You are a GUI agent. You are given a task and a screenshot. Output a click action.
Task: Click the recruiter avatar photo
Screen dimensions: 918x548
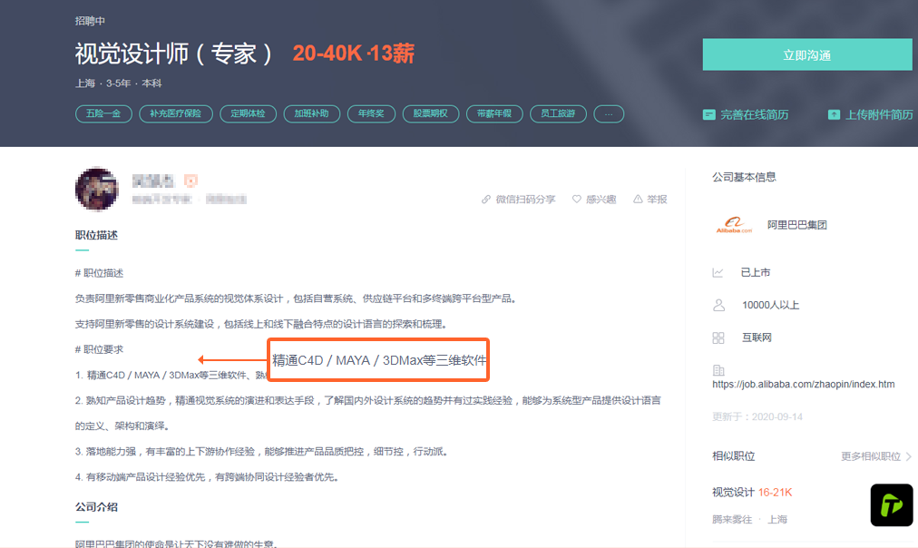click(x=96, y=189)
